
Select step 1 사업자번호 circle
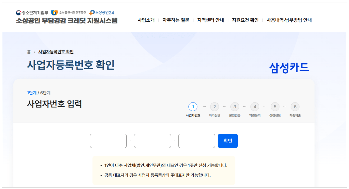tap(193, 107)
